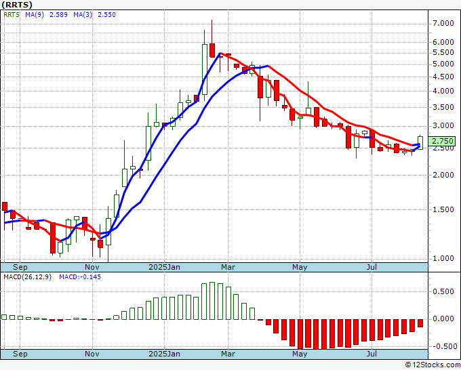This screenshot has width=461, height=370.
Task: Click 2025Jan on the MACD panel date axis
Action: click(x=164, y=354)
